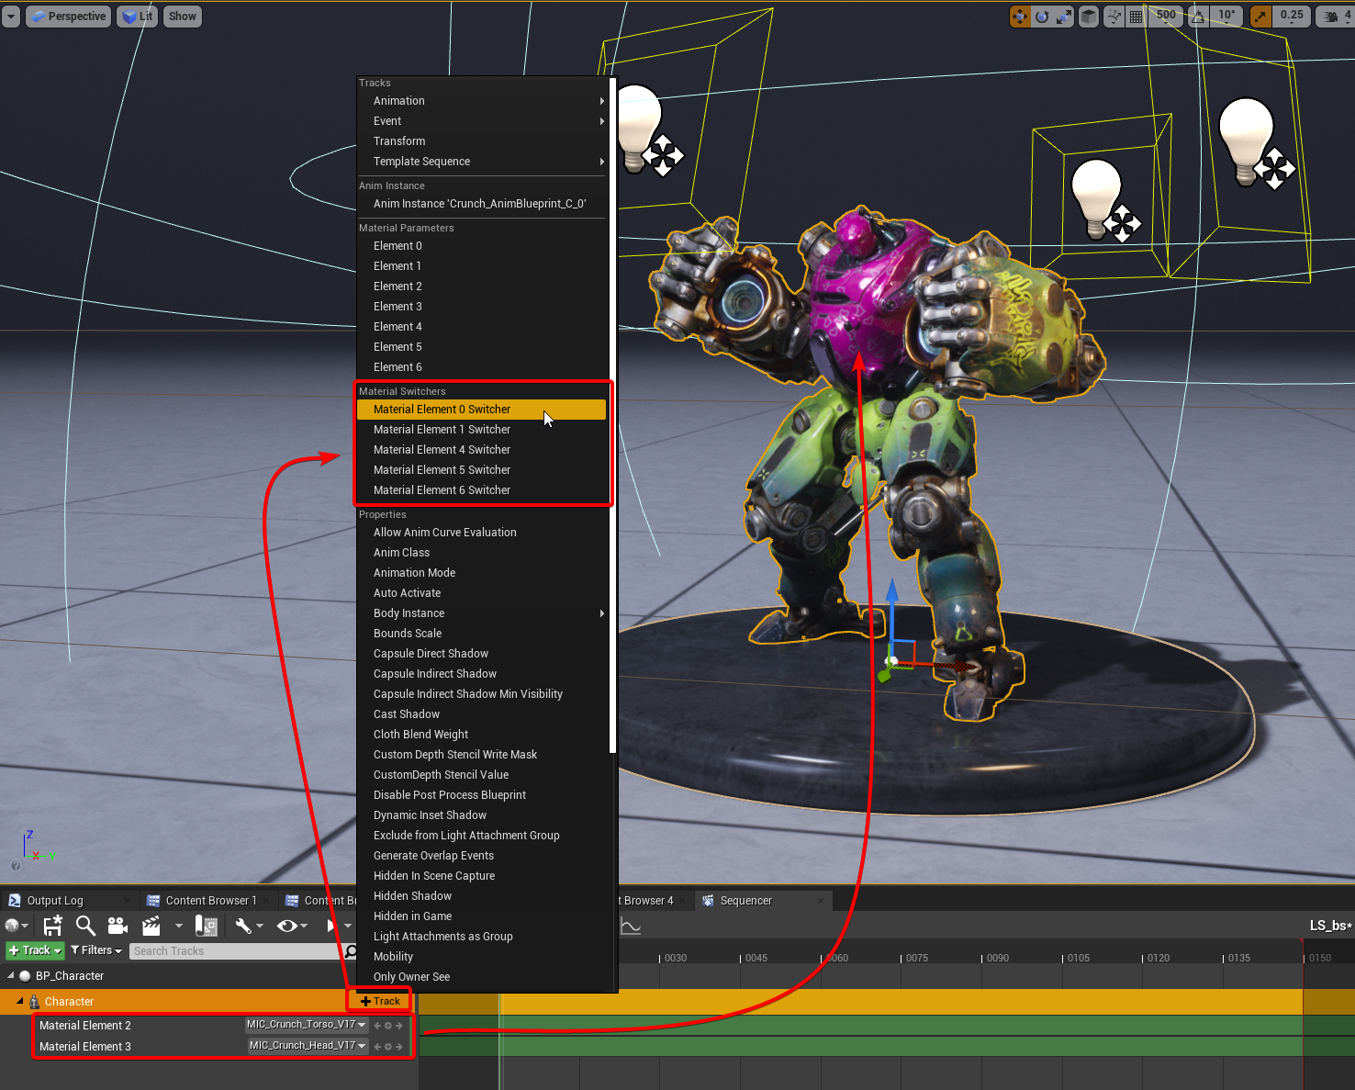
Task: Collapse the Character track row
Action: pyautogui.click(x=20, y=1001)
